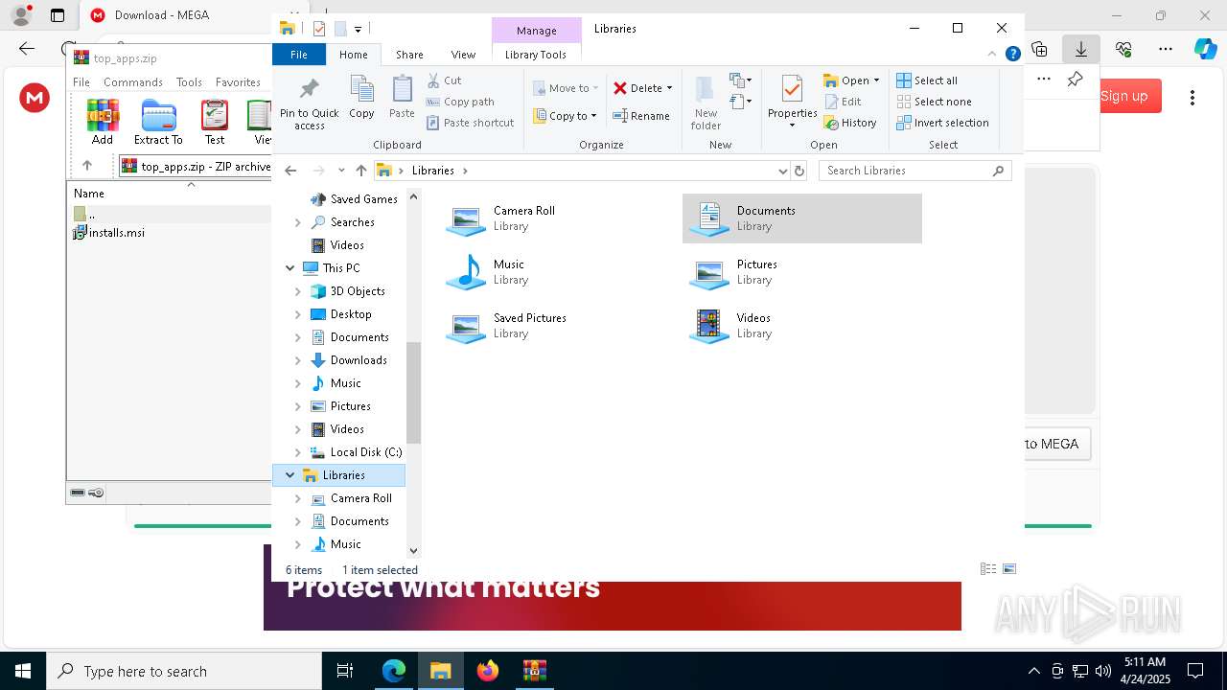1227x690 pixels.
Task: Click the navigation pane scrollbar
Action: [414, 391]
